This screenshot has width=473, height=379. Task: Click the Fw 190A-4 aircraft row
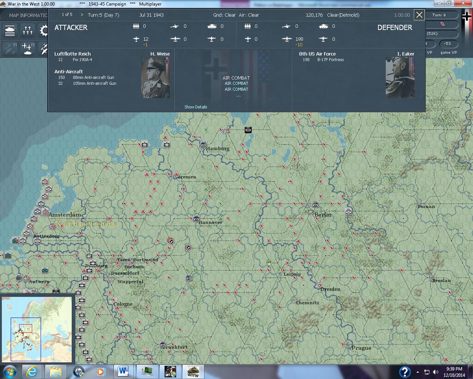(75, 60)
